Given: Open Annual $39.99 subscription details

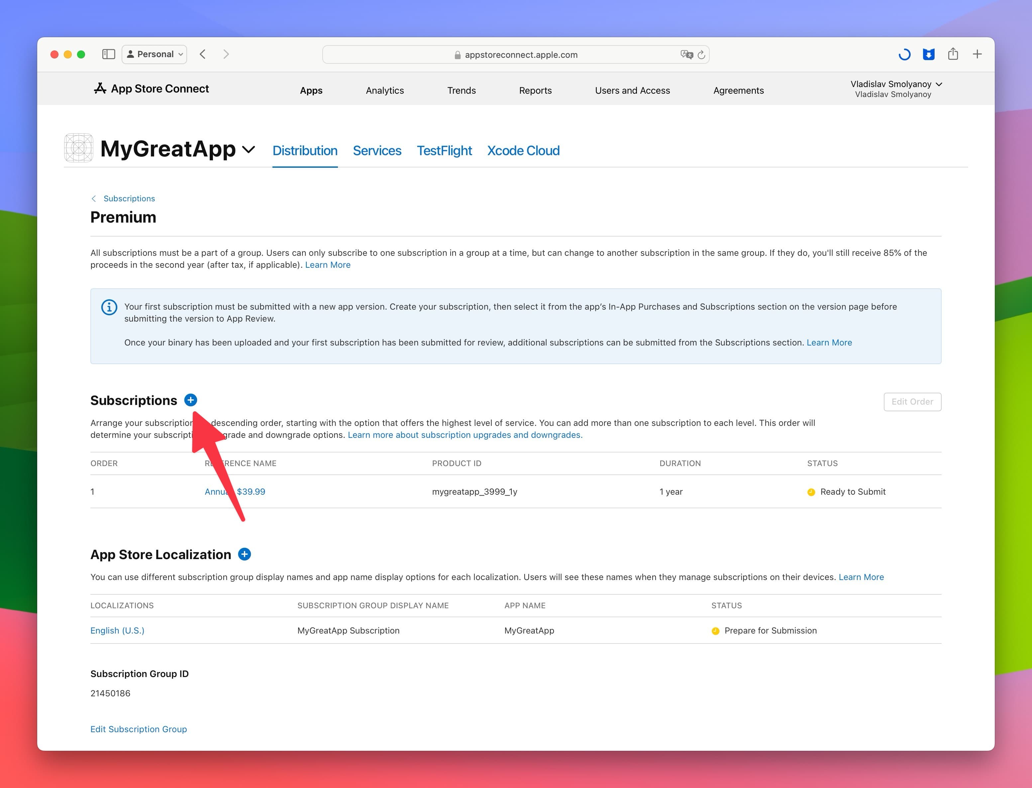Looking at the screenshot, I should click(234, 491).
